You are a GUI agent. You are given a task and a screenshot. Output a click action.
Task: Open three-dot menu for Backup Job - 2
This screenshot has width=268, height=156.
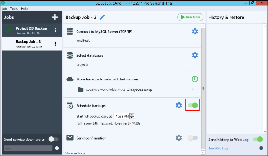coord(55,44)
